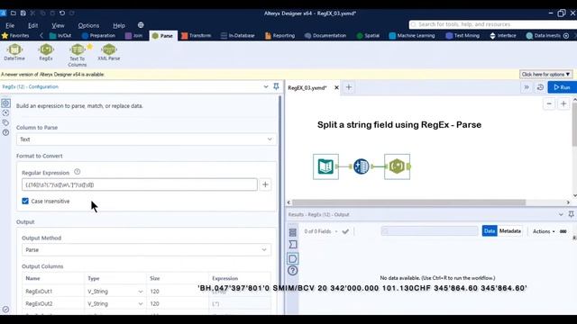Viewport: 577px width, 324px height.
Task: Open the configuration tab icon in left sidebar
Action: click(5, 103)
